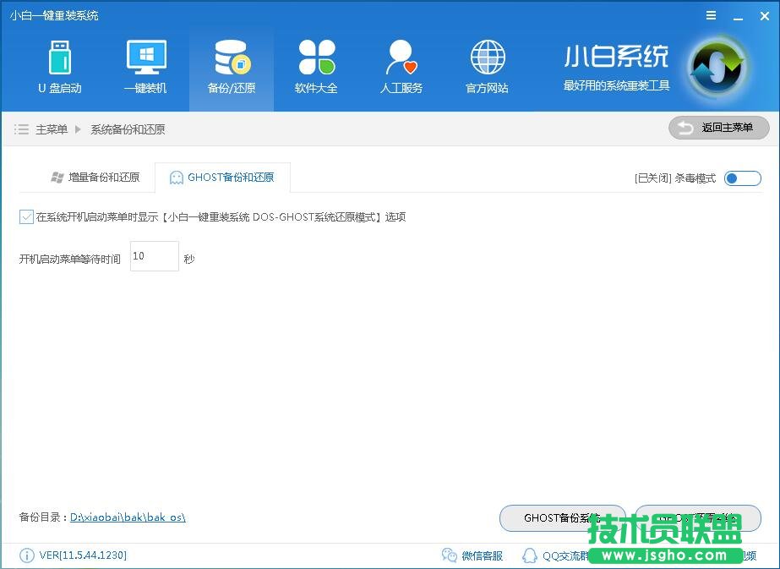Open the 一键装机 one-click install section
This screenshot has height=569, width=780.
[x=145, y=66]
